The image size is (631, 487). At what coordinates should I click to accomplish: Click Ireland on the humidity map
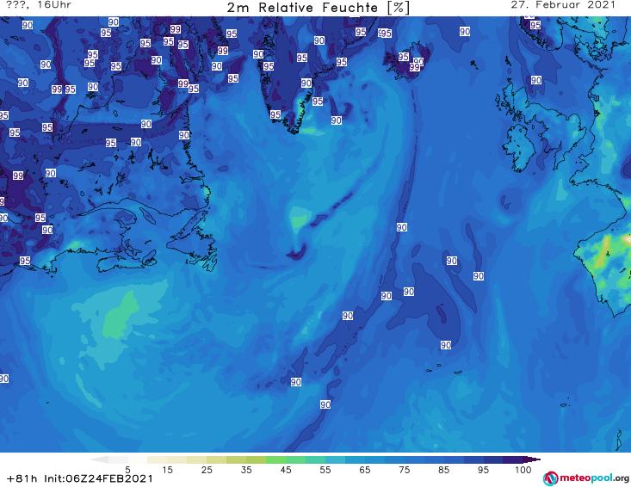518,147
